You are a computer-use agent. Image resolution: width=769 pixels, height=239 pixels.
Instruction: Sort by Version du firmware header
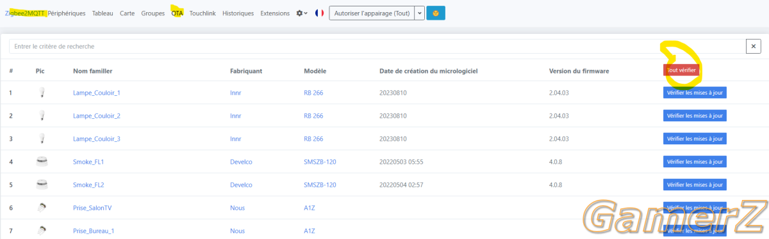click(579, 70)
